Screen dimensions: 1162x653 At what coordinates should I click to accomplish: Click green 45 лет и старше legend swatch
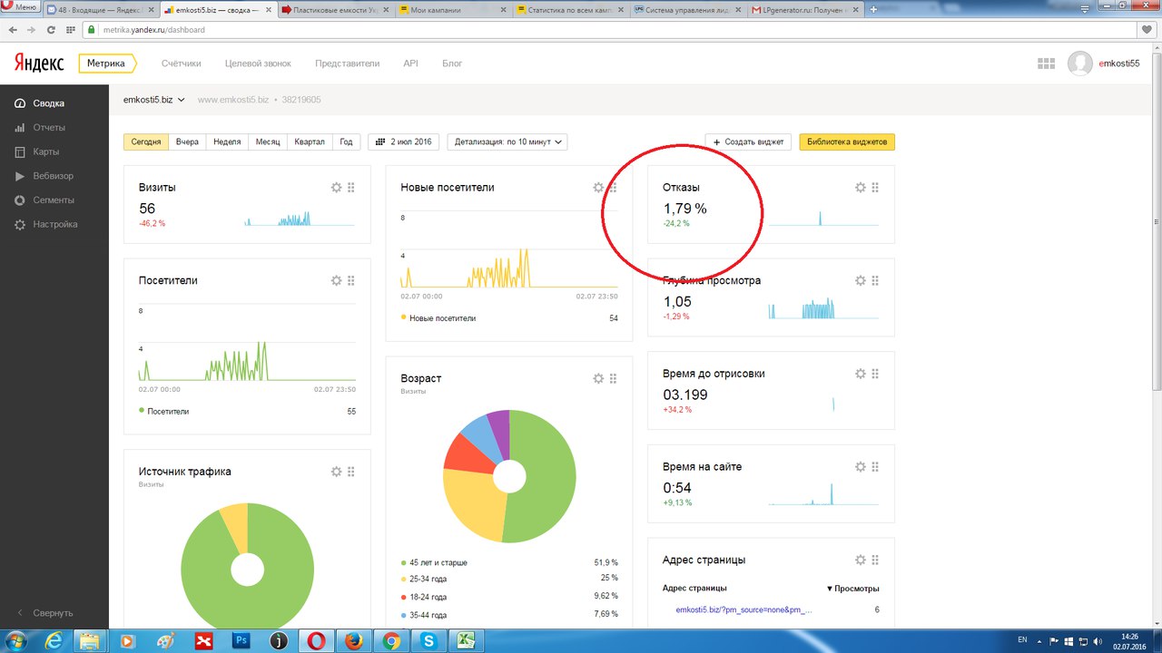click(404, 562)
